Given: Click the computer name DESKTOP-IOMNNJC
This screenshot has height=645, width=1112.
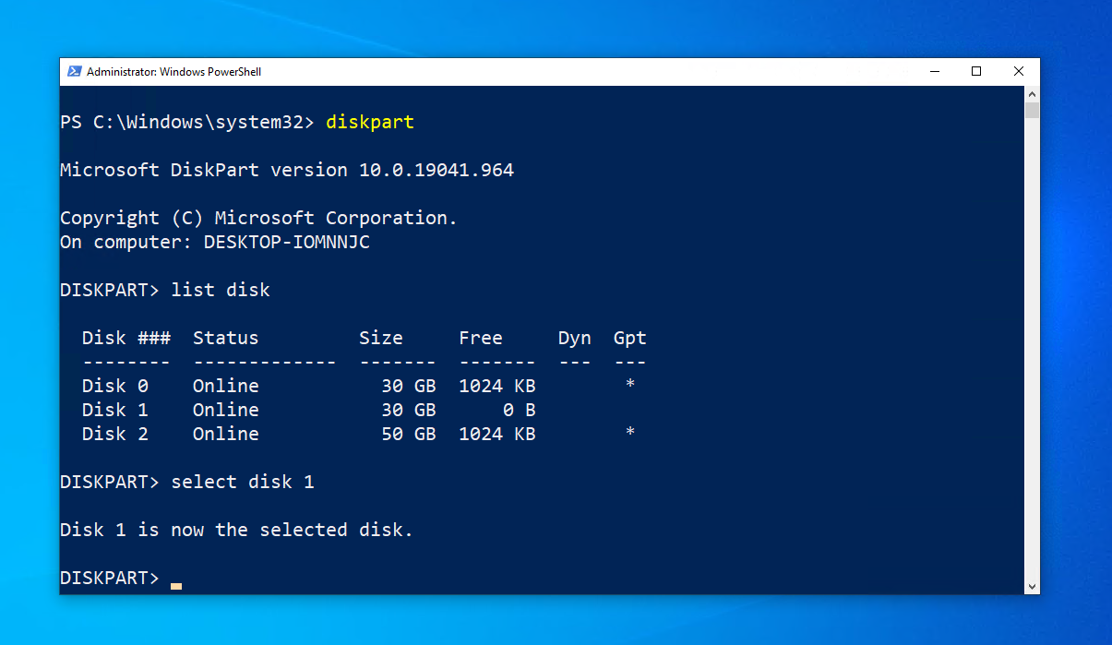Looking at the screenshot, I should pos(286,242).
